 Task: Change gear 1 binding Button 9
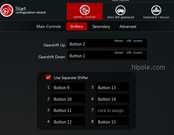pos(68,87)
